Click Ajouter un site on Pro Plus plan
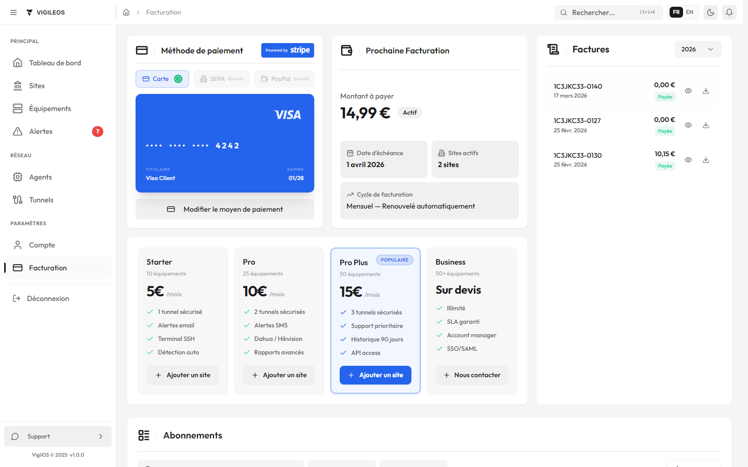Image resolution: width=748 pixels, height=467 pixels. [376, 375]
